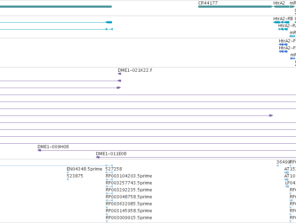Click the transcript glyph under the HtrA2-R label

283,29
